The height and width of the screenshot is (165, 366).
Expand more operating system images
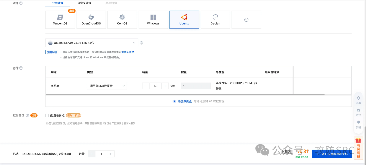tap(246, 20)
